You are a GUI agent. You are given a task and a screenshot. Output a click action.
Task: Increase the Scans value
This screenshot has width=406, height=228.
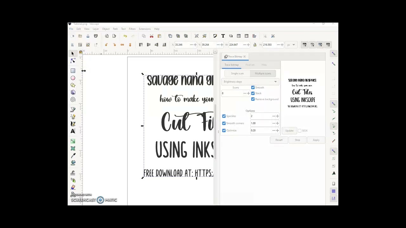click(248, 93)
